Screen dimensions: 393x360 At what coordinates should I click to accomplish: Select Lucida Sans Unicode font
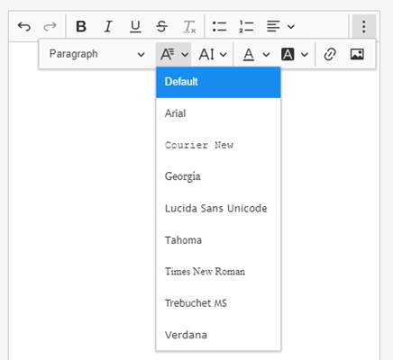tap(218, 209)
